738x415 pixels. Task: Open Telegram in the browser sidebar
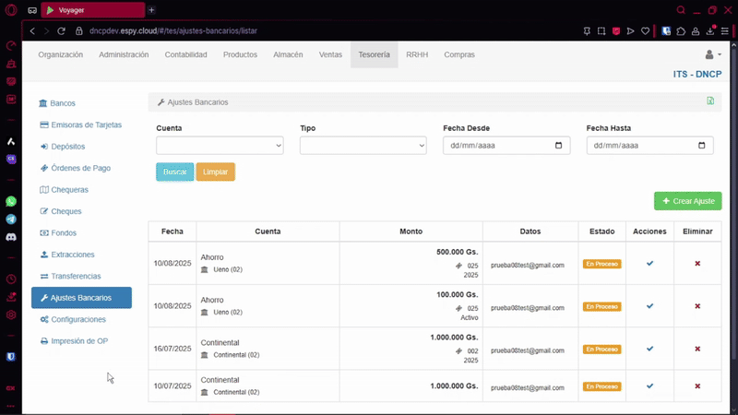pos(11,219)
